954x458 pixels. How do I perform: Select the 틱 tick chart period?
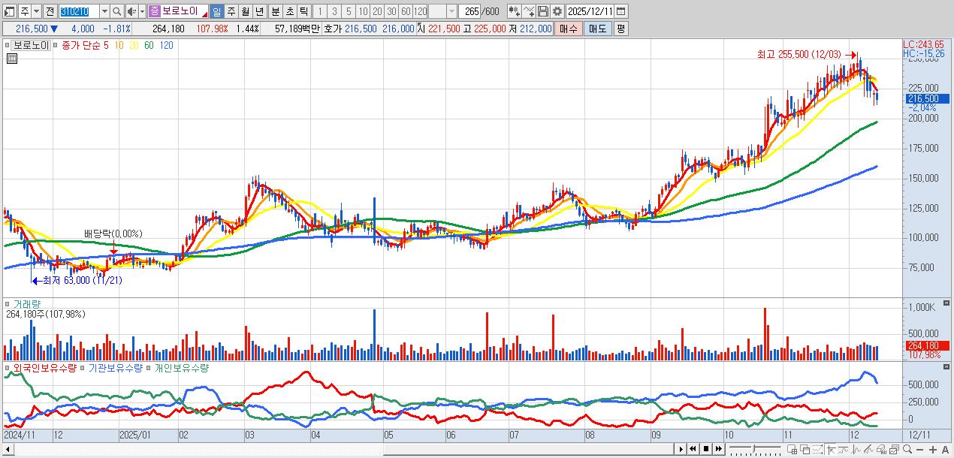click(303, 11)
